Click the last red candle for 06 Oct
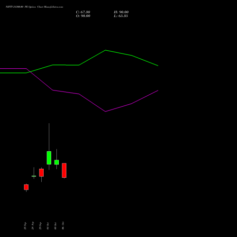The image size is (237, 237). point(64,171)
